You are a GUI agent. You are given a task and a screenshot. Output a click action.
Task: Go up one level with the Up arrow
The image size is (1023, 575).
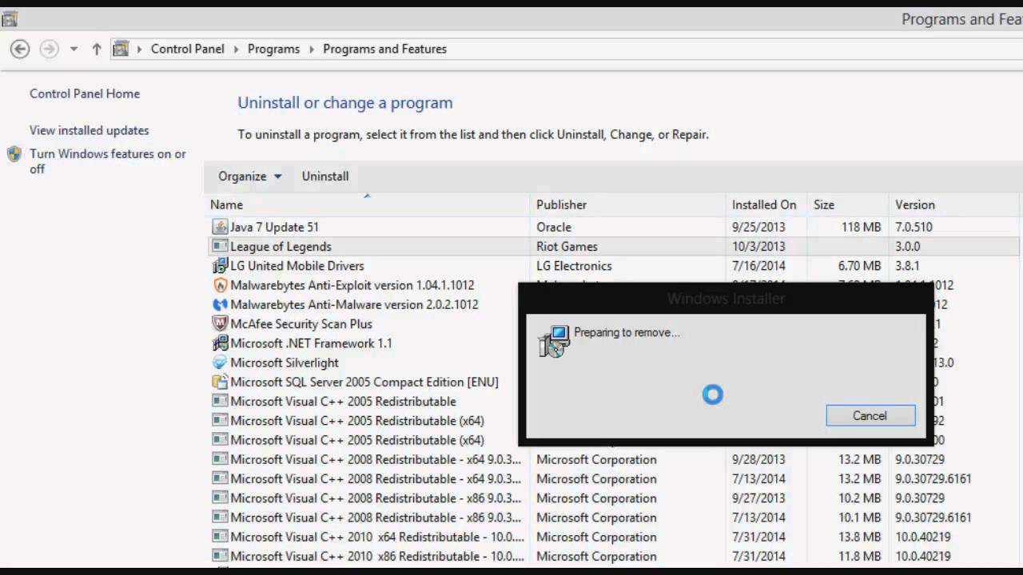97,49
